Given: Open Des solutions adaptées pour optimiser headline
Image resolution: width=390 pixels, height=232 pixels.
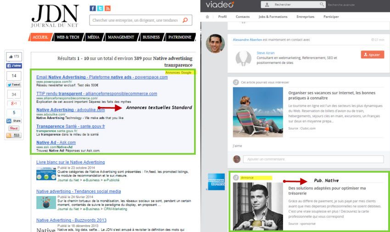Looking at the screenshot, I should 327,191.
